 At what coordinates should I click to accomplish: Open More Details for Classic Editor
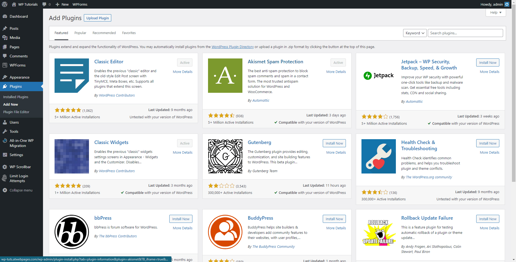click(x=182, y=72)
